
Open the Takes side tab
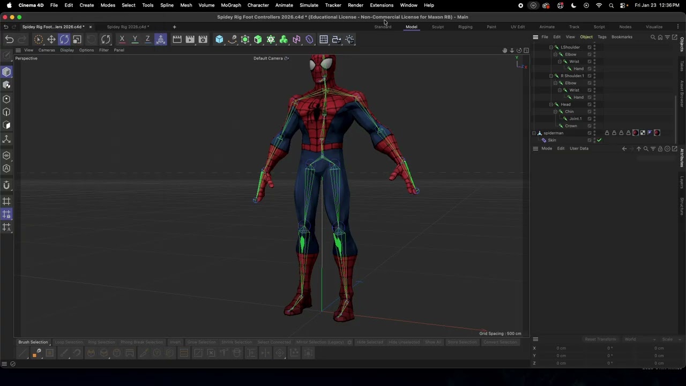pos(682,66)
